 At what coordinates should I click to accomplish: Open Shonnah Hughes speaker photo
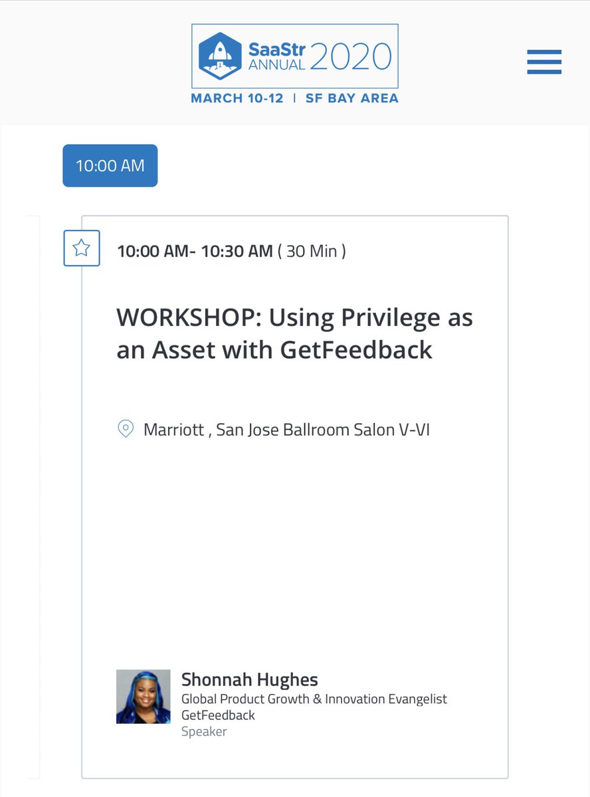[144, 696]
